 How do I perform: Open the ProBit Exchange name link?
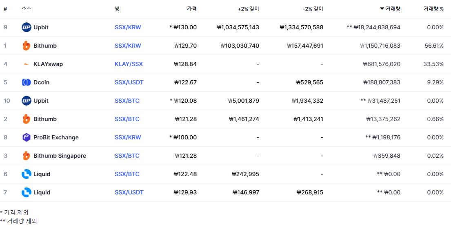tap(56, 137)
